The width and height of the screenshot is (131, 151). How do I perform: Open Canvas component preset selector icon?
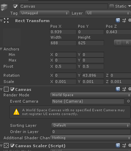pos(124,89)
